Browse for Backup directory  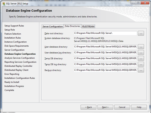(x=141, y=70)
